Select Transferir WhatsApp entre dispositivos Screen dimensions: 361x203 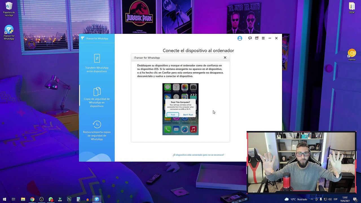[x=97, y=63]
